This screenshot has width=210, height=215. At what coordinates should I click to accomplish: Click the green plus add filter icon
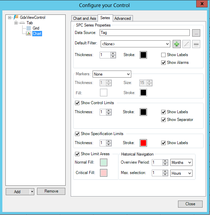tap(177, 44)
